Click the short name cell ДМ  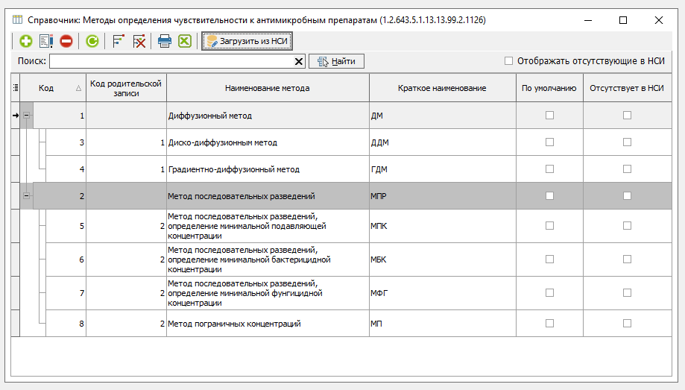443,116
